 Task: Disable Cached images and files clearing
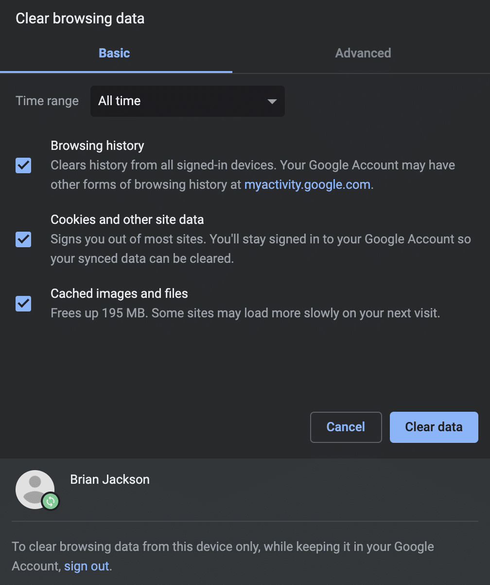(x=23, y=304)
